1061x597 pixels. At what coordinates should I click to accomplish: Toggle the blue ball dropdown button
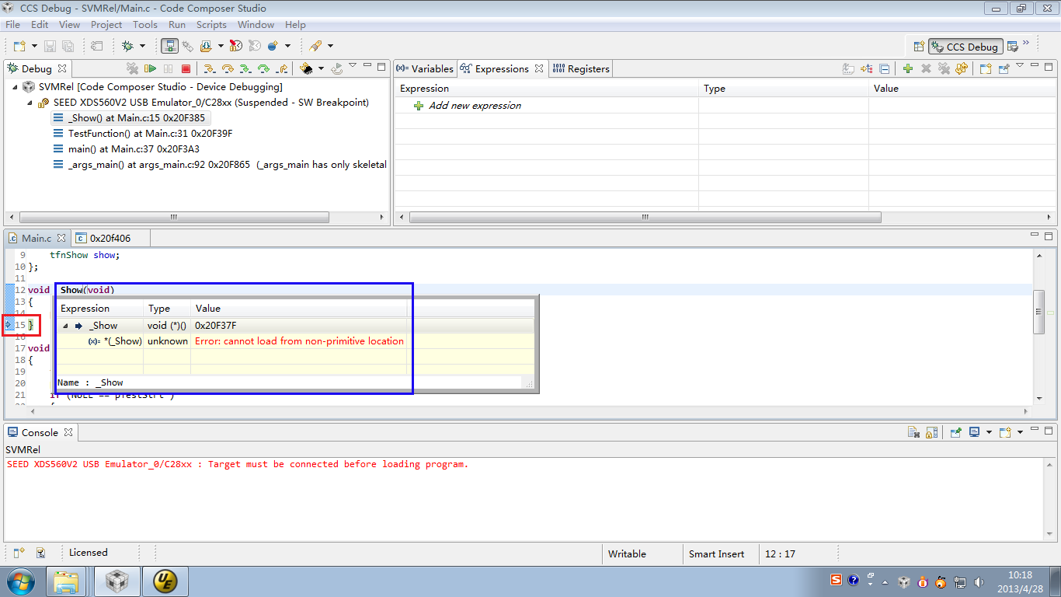pos(273,46)
